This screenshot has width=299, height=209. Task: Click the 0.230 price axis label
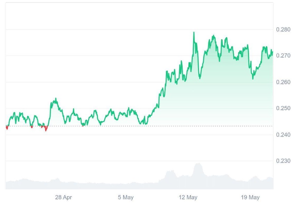click(x=283, y=161)
